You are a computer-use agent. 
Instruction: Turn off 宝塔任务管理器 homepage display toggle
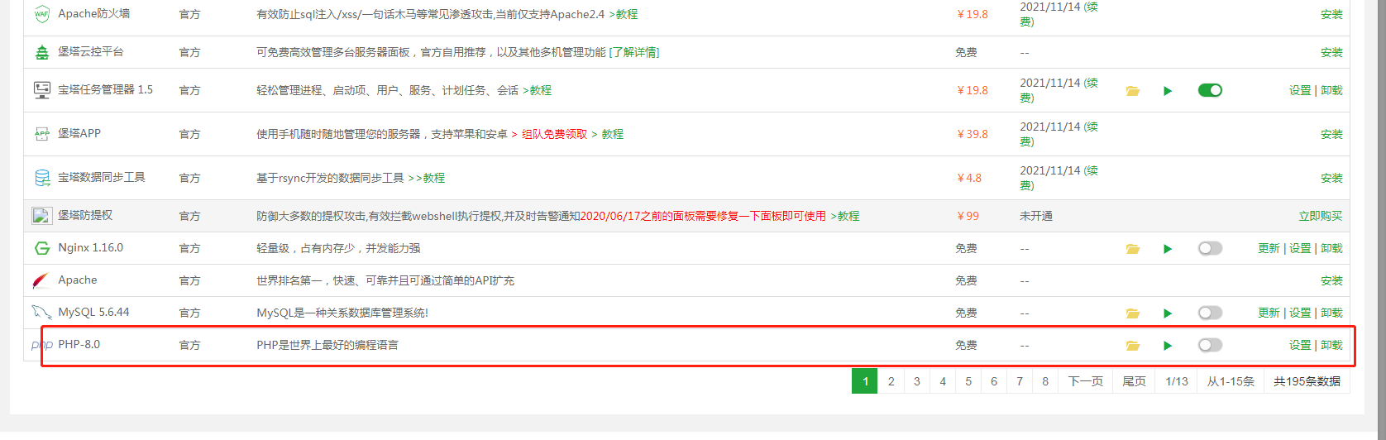click(x=1210, y=90)
